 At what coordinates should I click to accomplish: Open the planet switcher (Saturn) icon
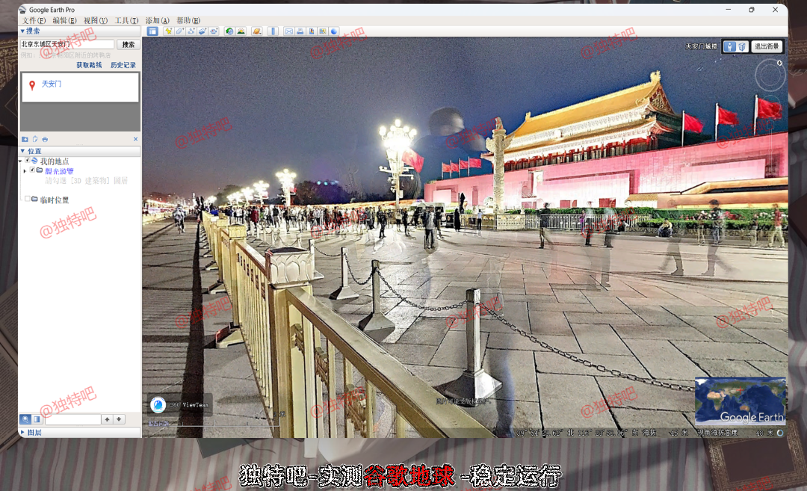[256, 31]
